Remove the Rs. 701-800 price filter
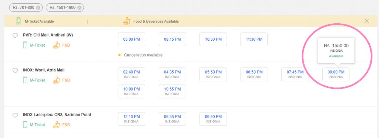Viewport: 379px width, 138px height. point(38,8)
